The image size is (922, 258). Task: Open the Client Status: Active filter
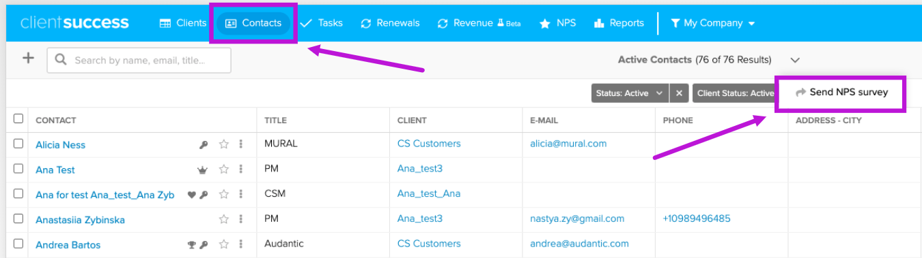(734, 93)
